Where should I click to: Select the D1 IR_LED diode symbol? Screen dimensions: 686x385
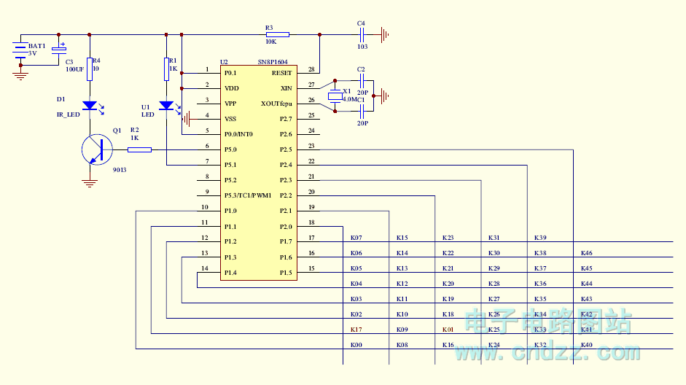(90, 106)
